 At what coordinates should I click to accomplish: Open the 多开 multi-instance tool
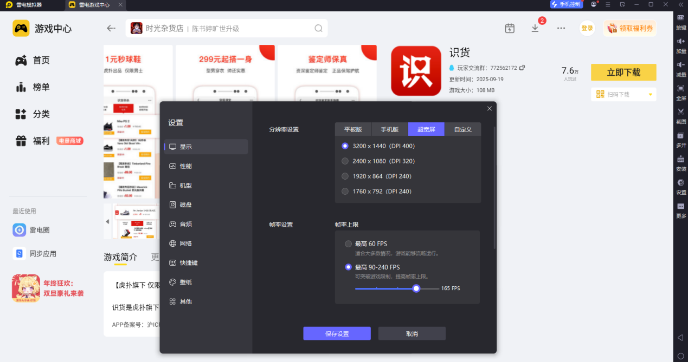click(681, 139)
